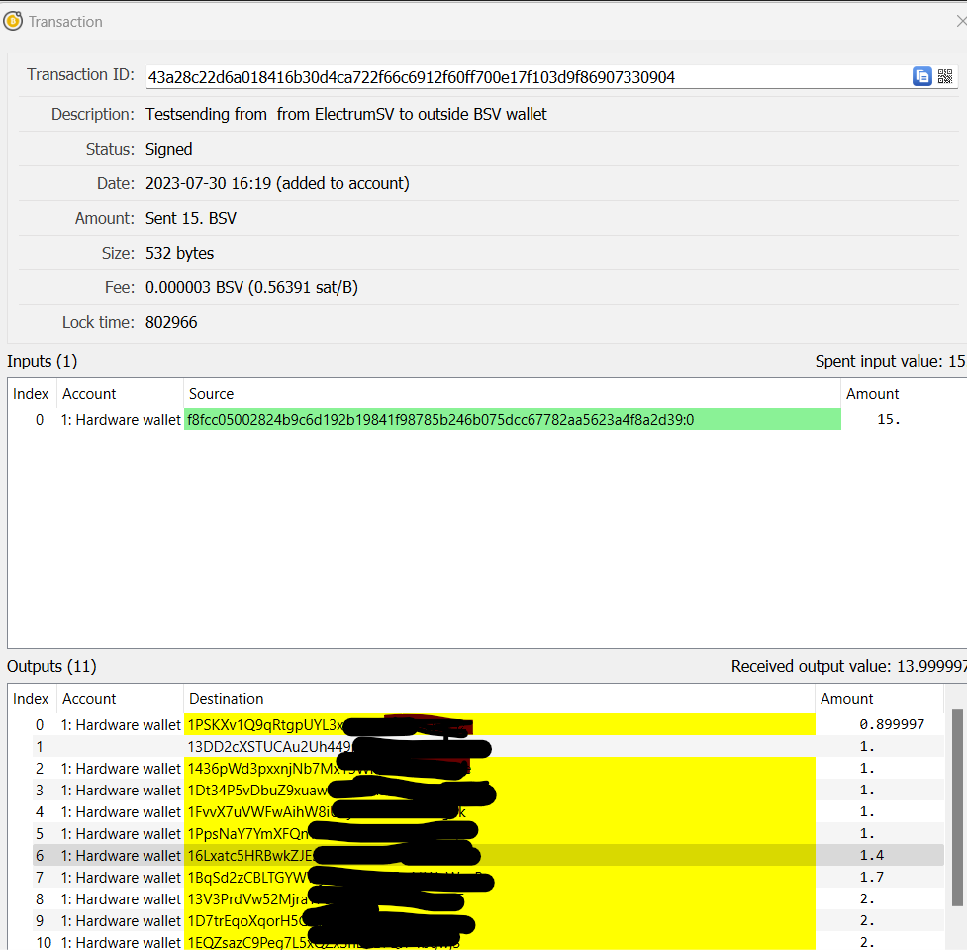967x950 pixels.
Task: Copy the transaction ID using the copy icon
Action: [x=922, y=76]
